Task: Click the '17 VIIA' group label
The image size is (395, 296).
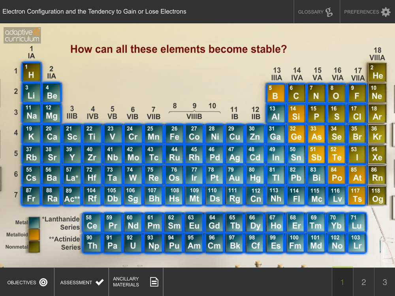Action: click(x=358, y=74)
